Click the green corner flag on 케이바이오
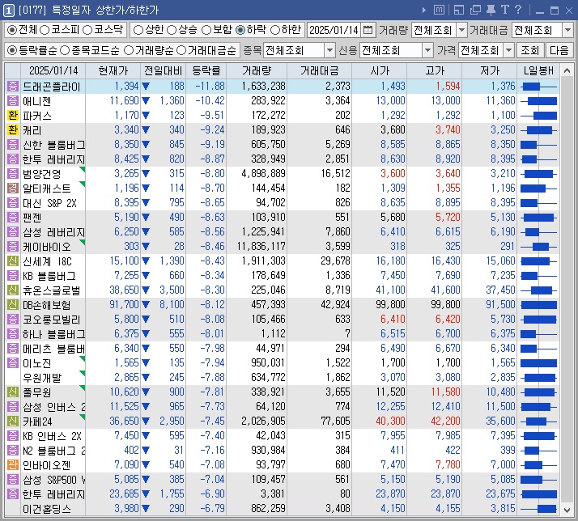This screenshot has width=578, height=521. click(83, 243)
